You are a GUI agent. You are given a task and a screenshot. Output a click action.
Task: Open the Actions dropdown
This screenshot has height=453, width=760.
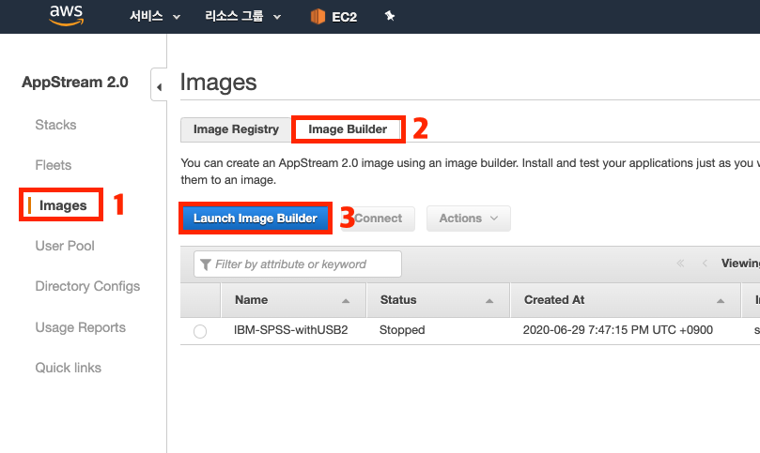468,219
